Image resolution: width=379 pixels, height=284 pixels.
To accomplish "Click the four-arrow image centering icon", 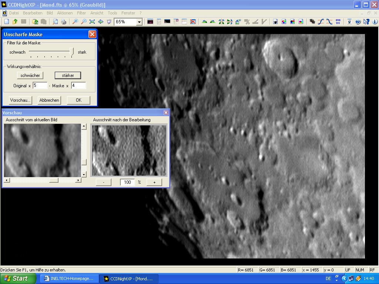I will [101, 22].
